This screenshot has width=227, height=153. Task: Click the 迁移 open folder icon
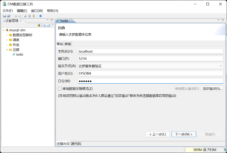click(10, 50)
